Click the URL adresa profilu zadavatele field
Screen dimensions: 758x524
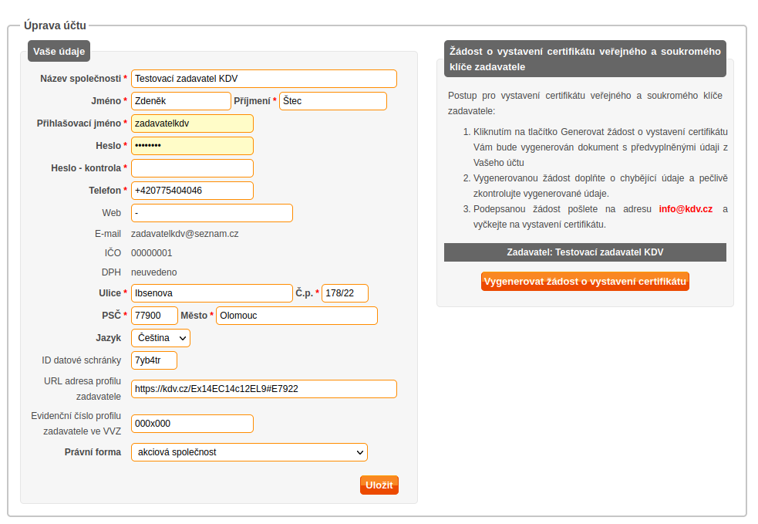tap(264, 389)
